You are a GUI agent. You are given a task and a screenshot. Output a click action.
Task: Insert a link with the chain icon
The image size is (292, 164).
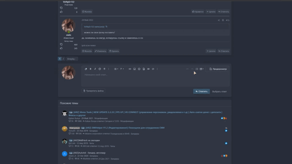pos(130,69)
